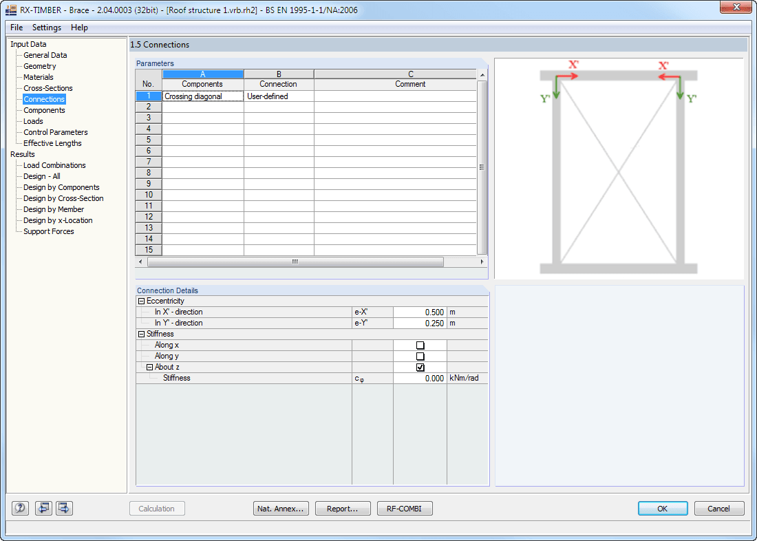Image resolution: width=757 pixels, height=541 pixels.
Task: Open Design by Components results item
Action: pyautogui.click(x=61, y=187)
